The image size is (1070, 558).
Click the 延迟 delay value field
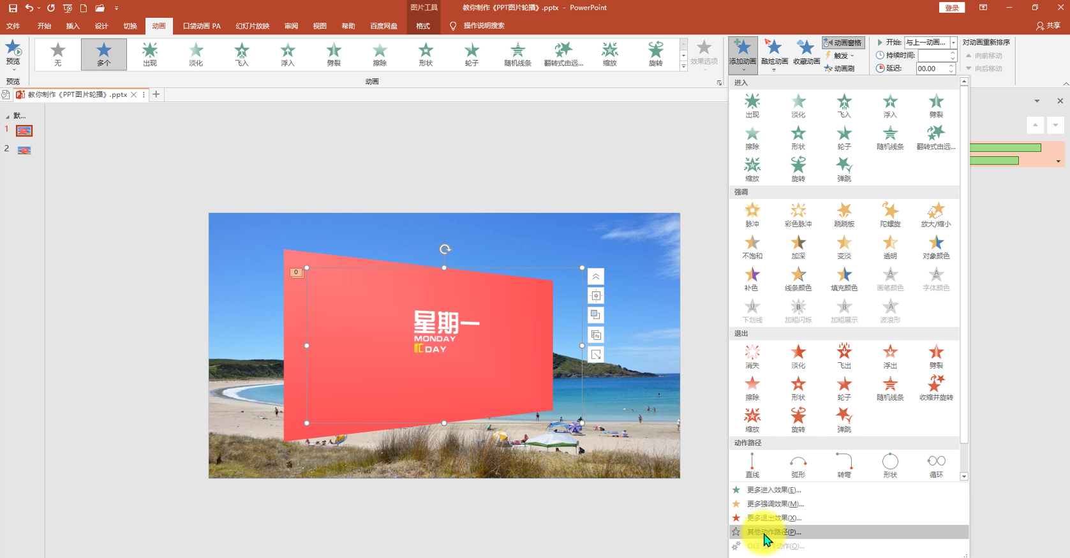(x=932, y=68)
